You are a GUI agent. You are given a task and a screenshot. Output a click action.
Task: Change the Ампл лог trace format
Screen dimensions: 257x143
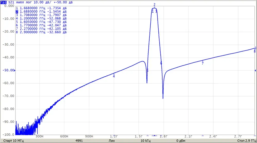[x=24, y=2]
